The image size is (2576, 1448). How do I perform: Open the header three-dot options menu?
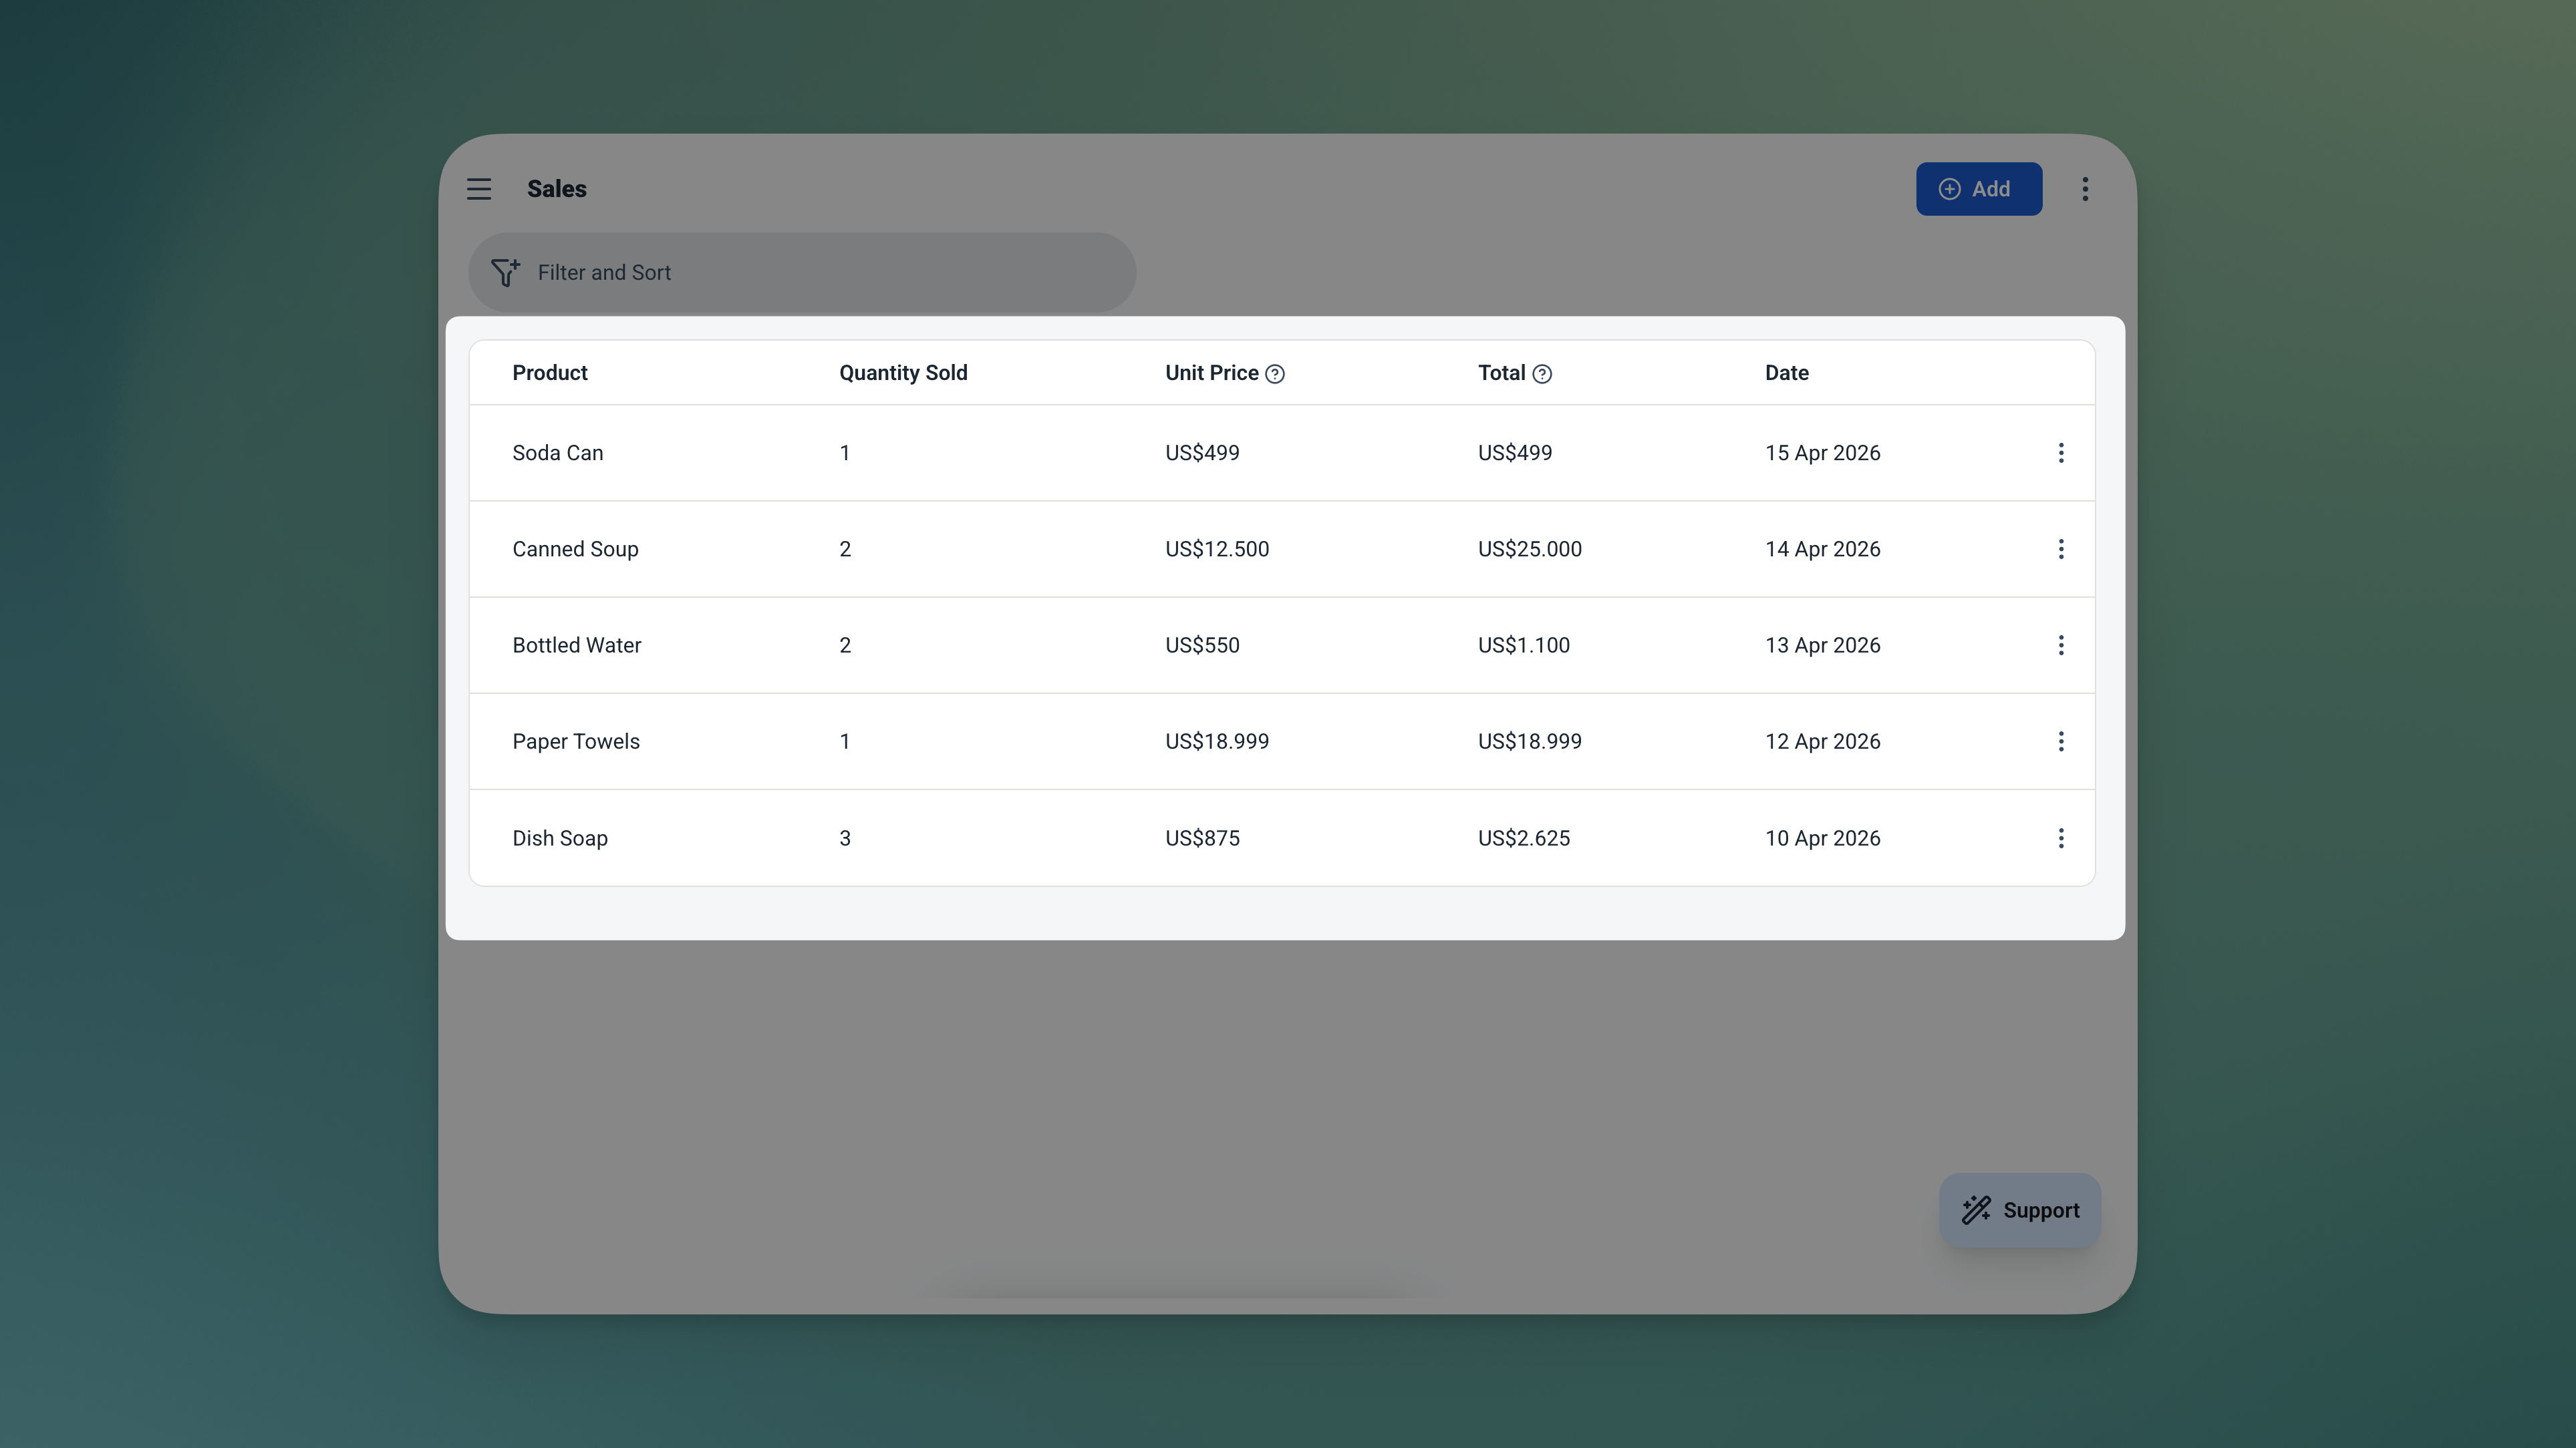click(x=2085, y=189)
